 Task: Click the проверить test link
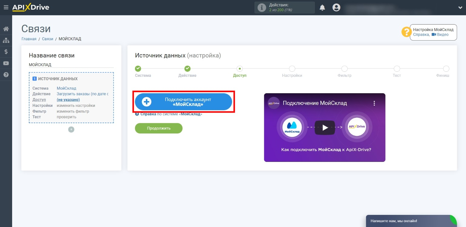click(x=66, y=117)
